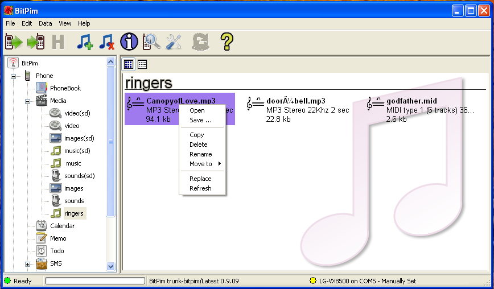Open the PhoneBook tree item
The width and height of the screenshot is (494, 289).
(65, 88)
